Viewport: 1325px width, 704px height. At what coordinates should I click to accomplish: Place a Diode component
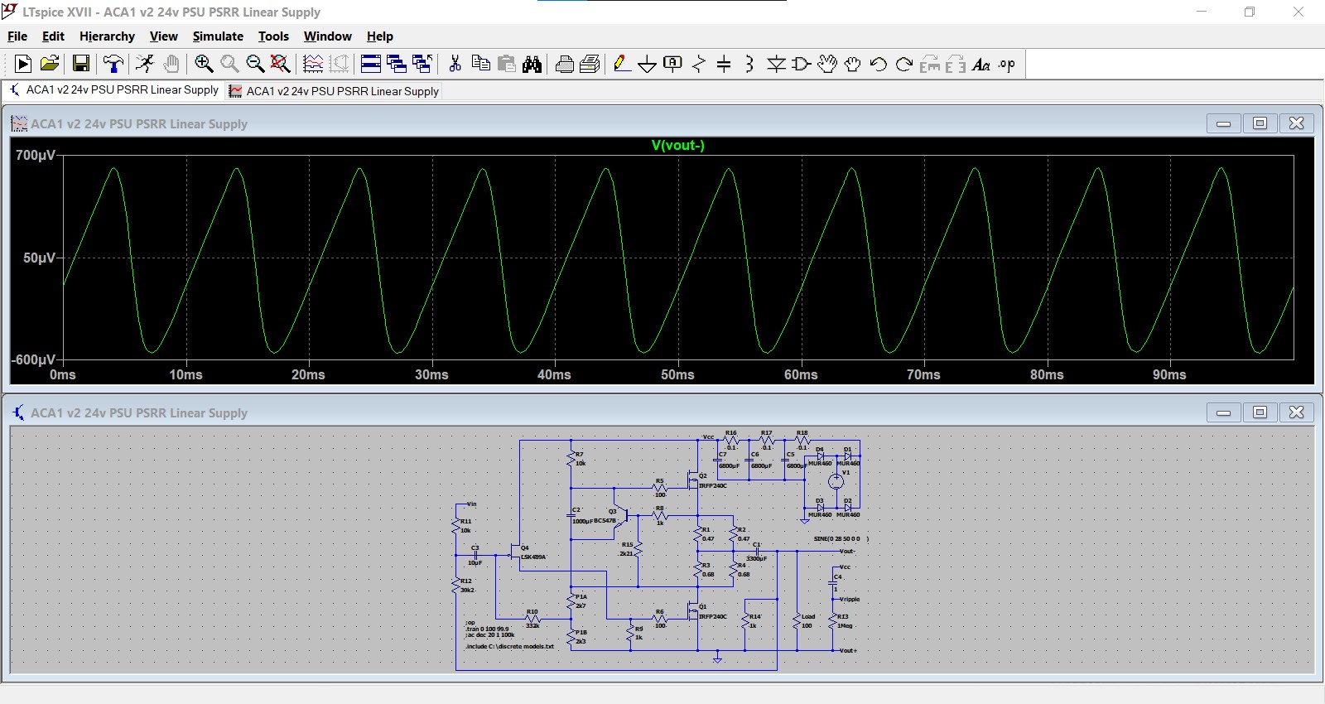click(776, 64)
